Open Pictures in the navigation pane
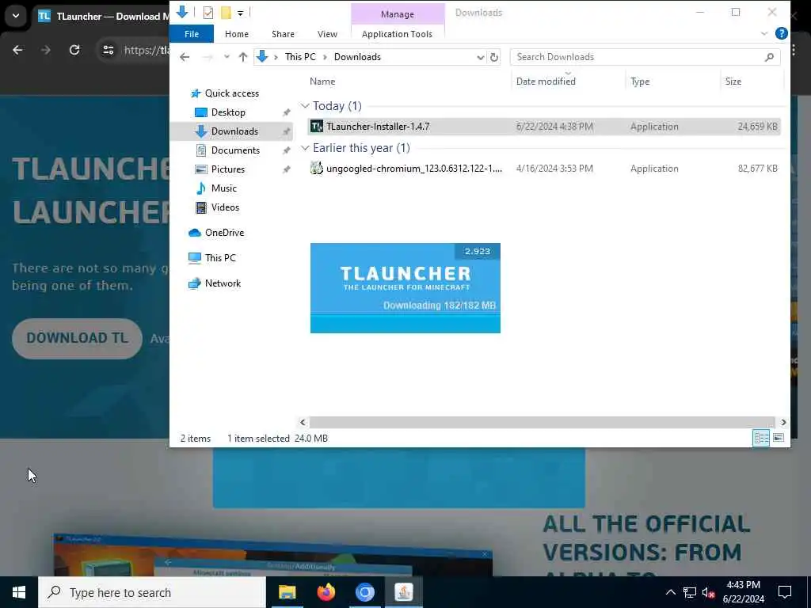The height and width of the screenshot is (608, 811). [227, 169]
